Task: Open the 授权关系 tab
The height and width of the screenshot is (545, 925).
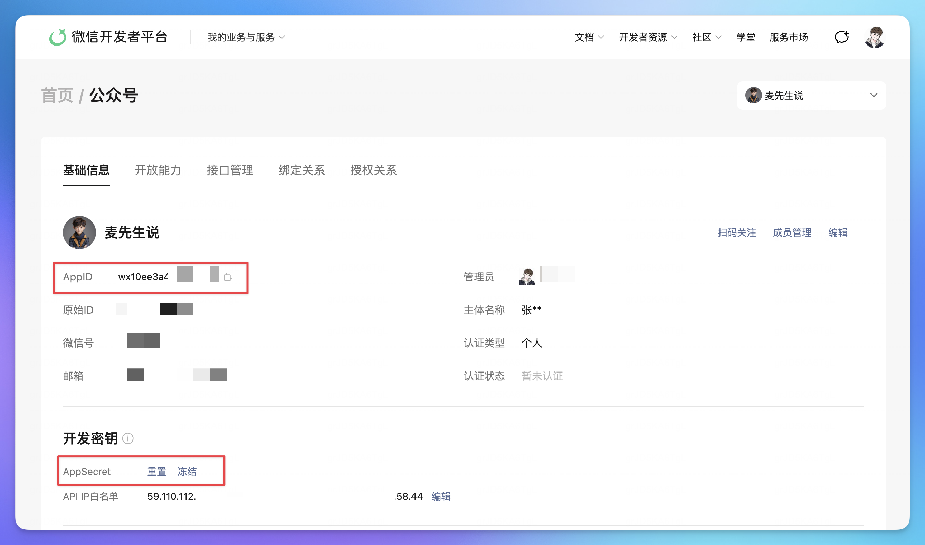Action: [x=373, y=170]
